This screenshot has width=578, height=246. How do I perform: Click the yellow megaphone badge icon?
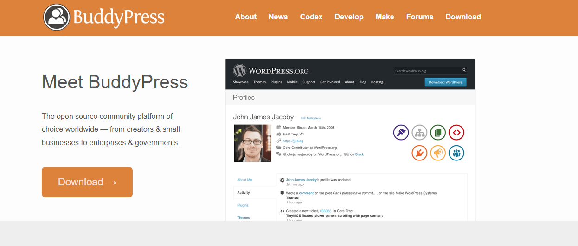pyautogui.click(x=438, y=153)
